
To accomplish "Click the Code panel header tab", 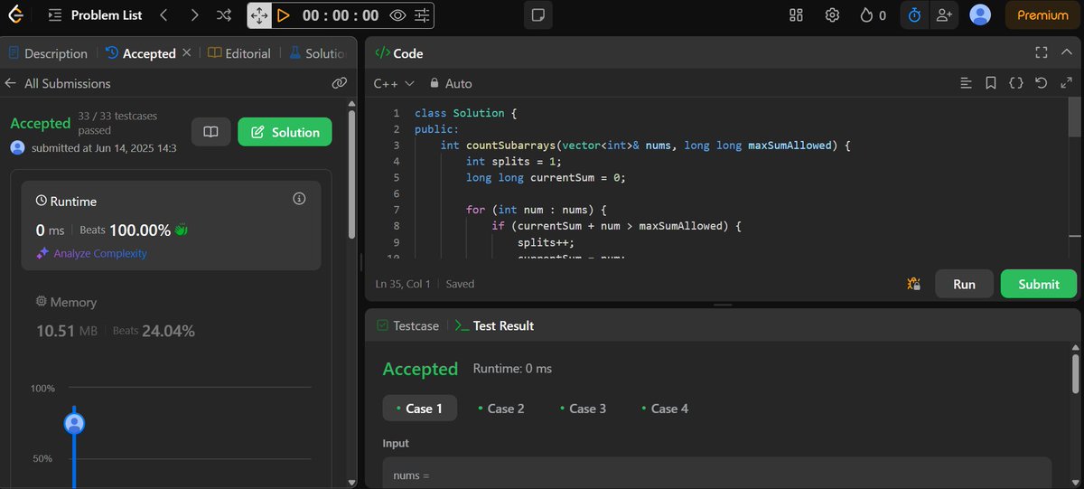I will coord(398,53).
